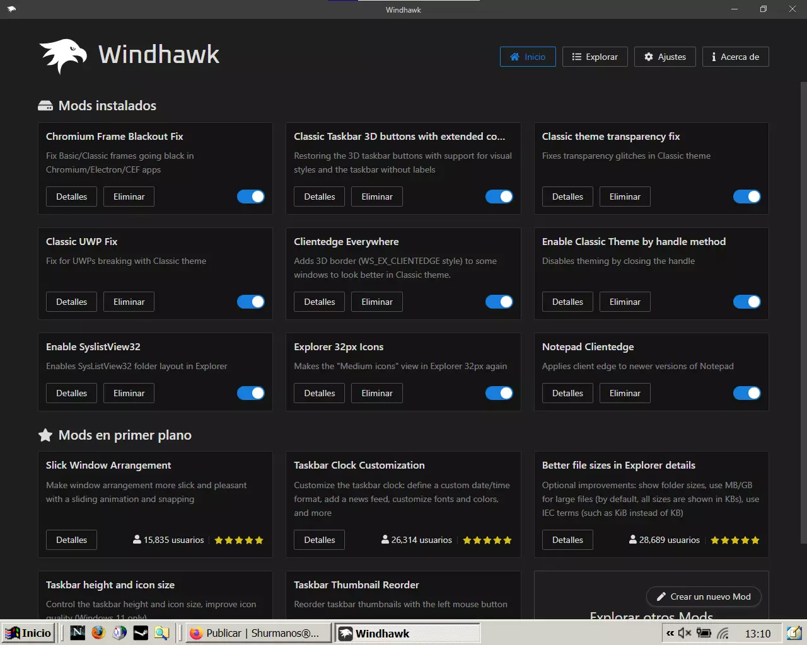Open the Ajustes settings tab
The height and width of the screenshot is (645, 807).
[x=665, y=57]
